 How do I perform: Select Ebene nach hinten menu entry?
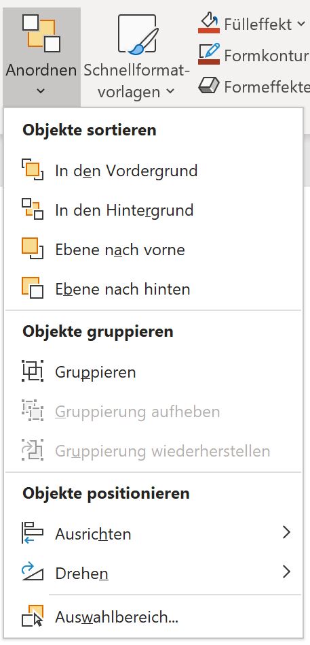click(x=153, y=289)
